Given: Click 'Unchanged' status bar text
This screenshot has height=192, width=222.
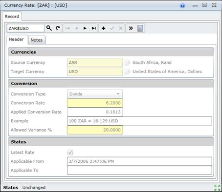Looking at the screenshot, I should pyautogui.click(x=34, y=188).
